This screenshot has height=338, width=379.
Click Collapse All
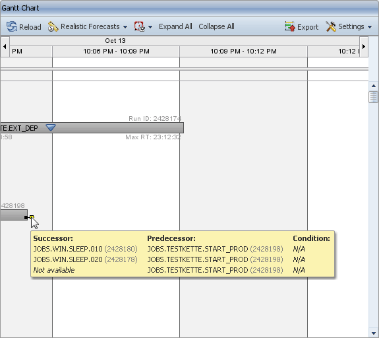(216, 26)
